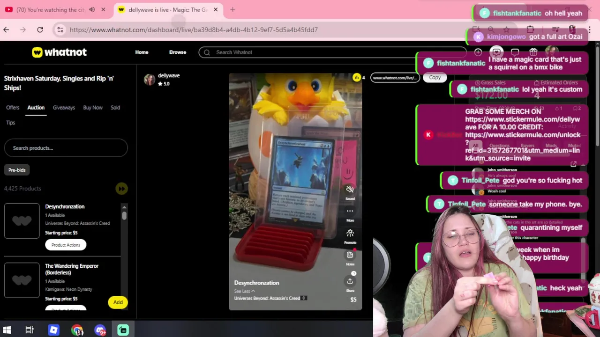This screenshot has width=600, height=337.
Task: Select the Auction tab
Action: [36, 108]
